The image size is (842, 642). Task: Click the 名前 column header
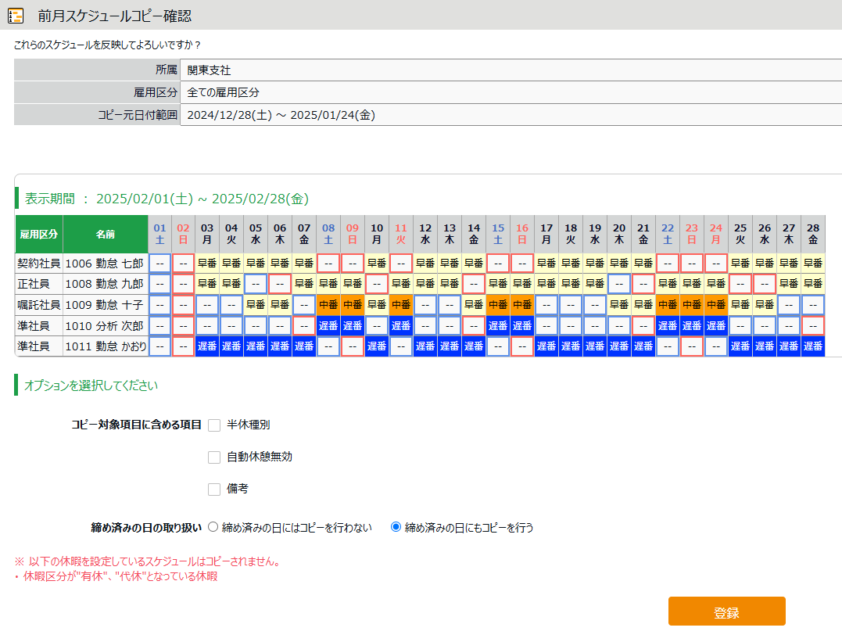tap(106, 234)
